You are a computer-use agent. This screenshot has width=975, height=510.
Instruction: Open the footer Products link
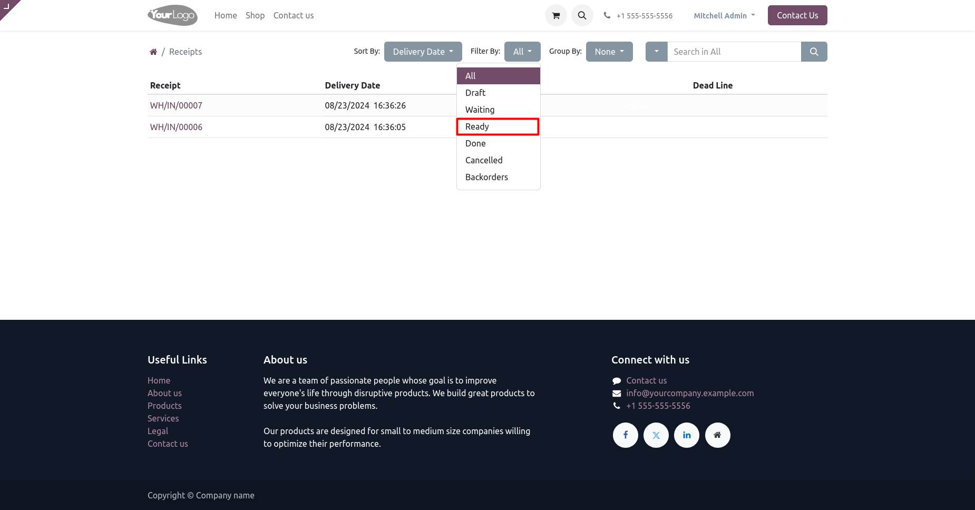pyautogui.click(x=164, y=406)
